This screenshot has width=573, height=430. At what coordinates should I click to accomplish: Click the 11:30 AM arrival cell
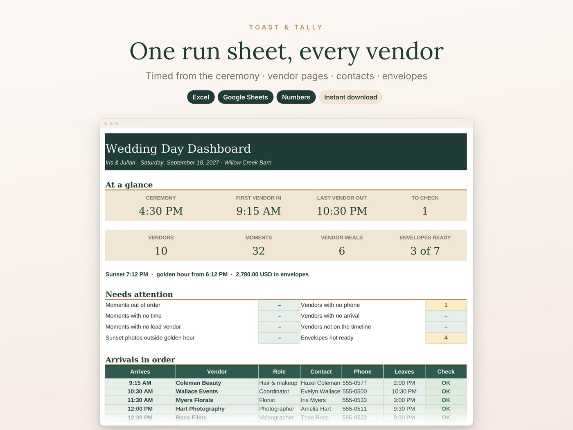point(140,400)
